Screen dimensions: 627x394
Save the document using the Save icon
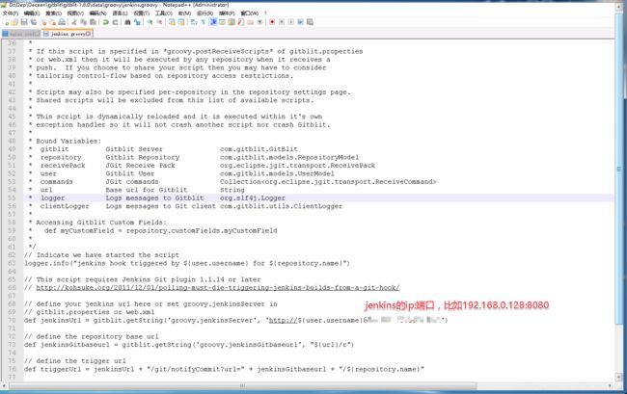coord(24,22)
